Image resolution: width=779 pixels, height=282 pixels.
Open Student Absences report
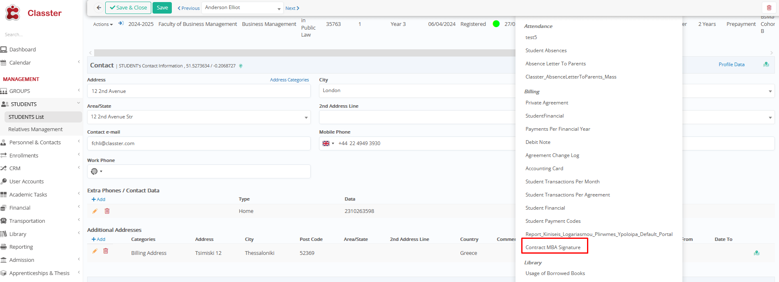546,51
